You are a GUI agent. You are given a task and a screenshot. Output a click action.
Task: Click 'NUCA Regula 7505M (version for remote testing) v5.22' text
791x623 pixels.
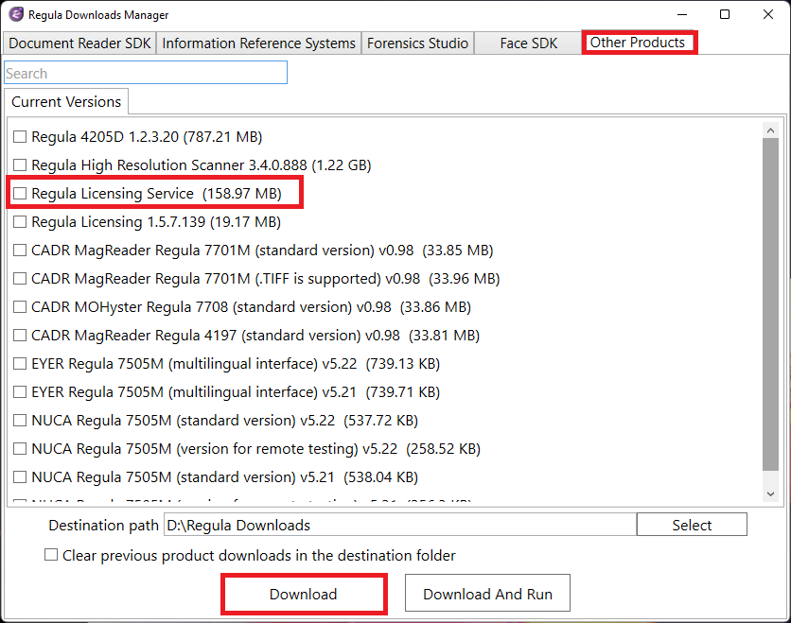[x=215, y=449]
